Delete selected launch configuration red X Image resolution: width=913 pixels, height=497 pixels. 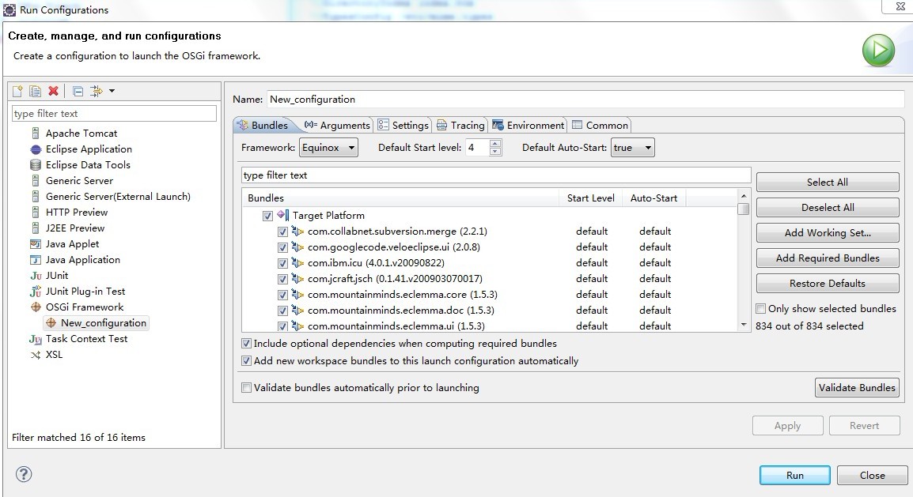coord(53,92)
